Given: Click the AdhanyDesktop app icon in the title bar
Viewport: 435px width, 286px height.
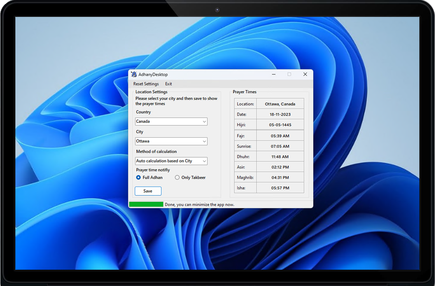Looking at the screenshot, I should [x=134, y=74].
